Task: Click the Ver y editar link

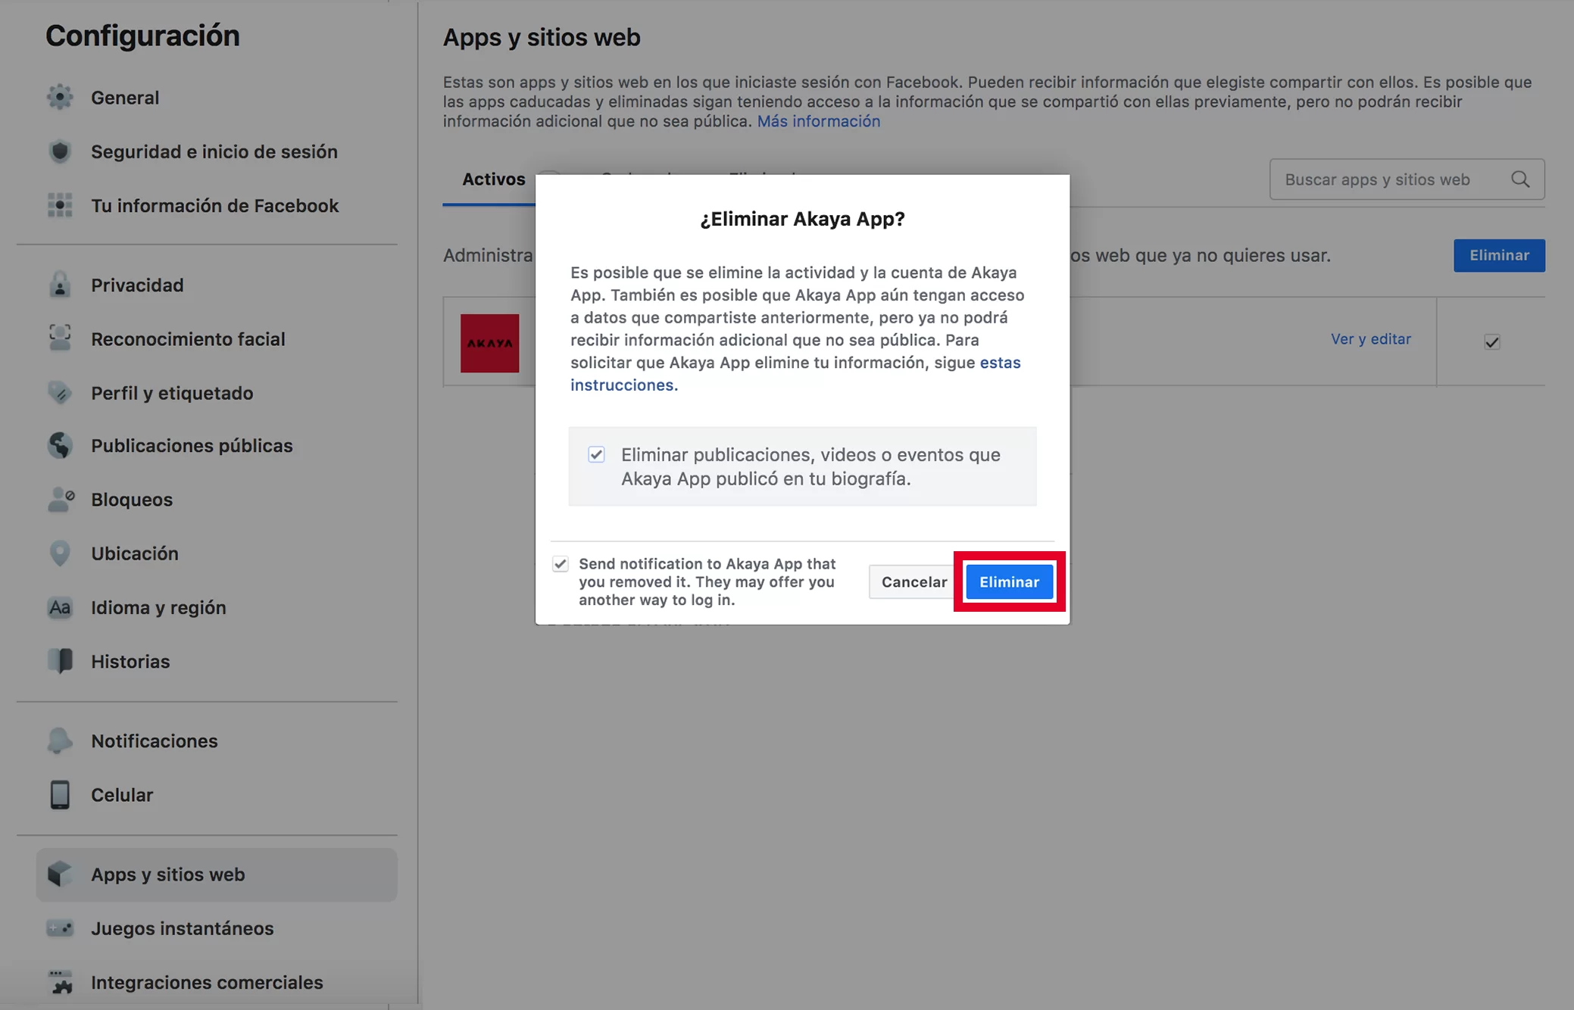Action: (1370, 338)
